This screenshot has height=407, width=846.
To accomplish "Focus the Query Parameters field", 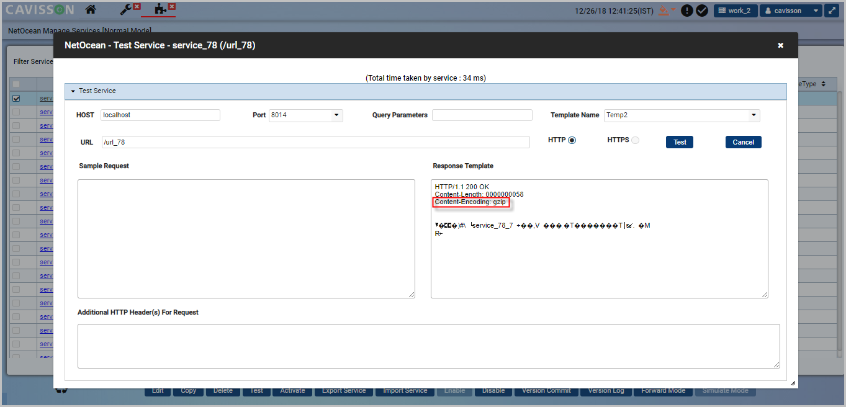I will click(x=482, y=115).
